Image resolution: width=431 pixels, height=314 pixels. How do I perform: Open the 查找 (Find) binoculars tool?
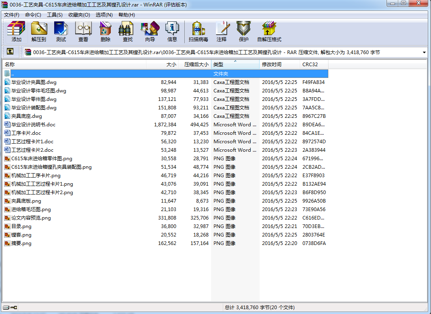point(127,31)
